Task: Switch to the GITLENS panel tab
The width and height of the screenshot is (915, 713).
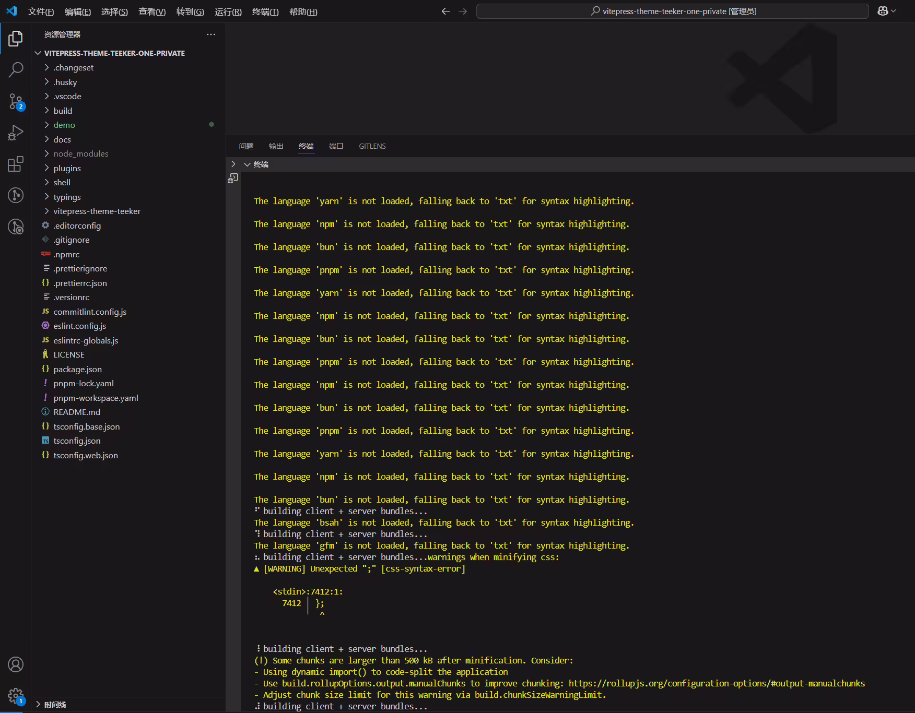Action: [372, 146]
